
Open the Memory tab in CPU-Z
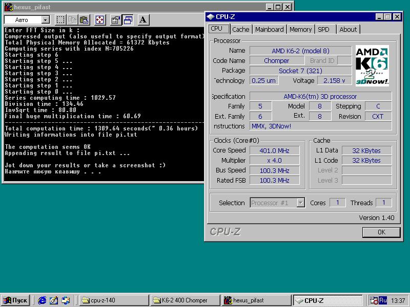coord(300,29)
